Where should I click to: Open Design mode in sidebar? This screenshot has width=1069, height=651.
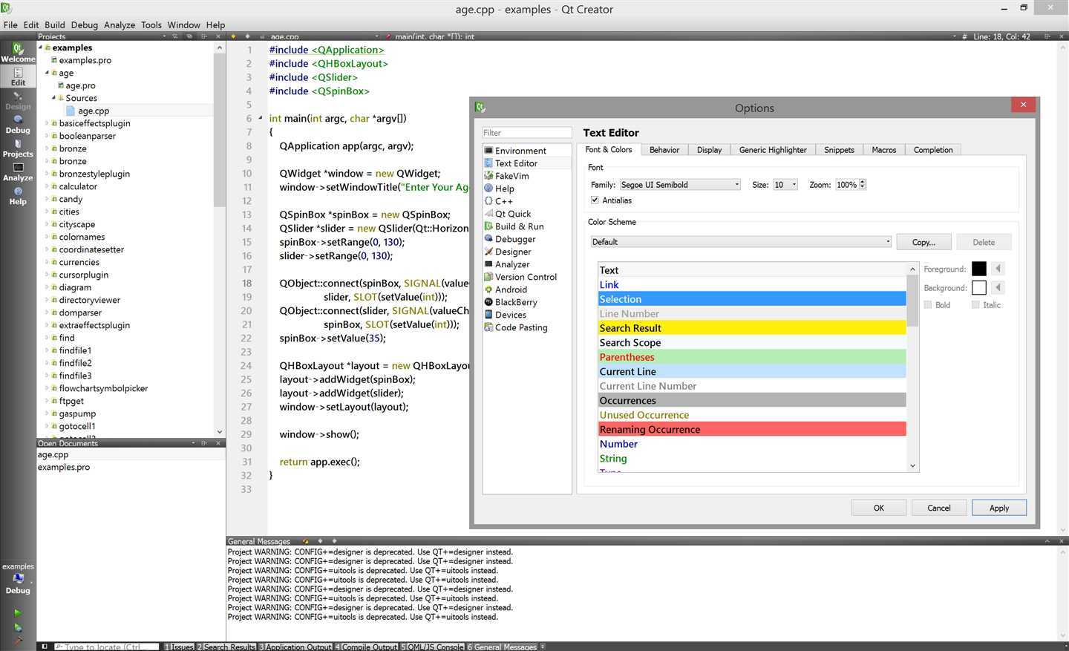(x=18, y=100)
